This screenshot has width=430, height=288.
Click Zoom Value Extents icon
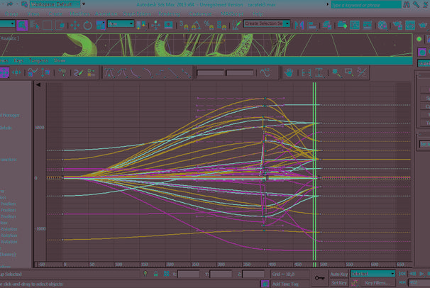tap(319, 72)
